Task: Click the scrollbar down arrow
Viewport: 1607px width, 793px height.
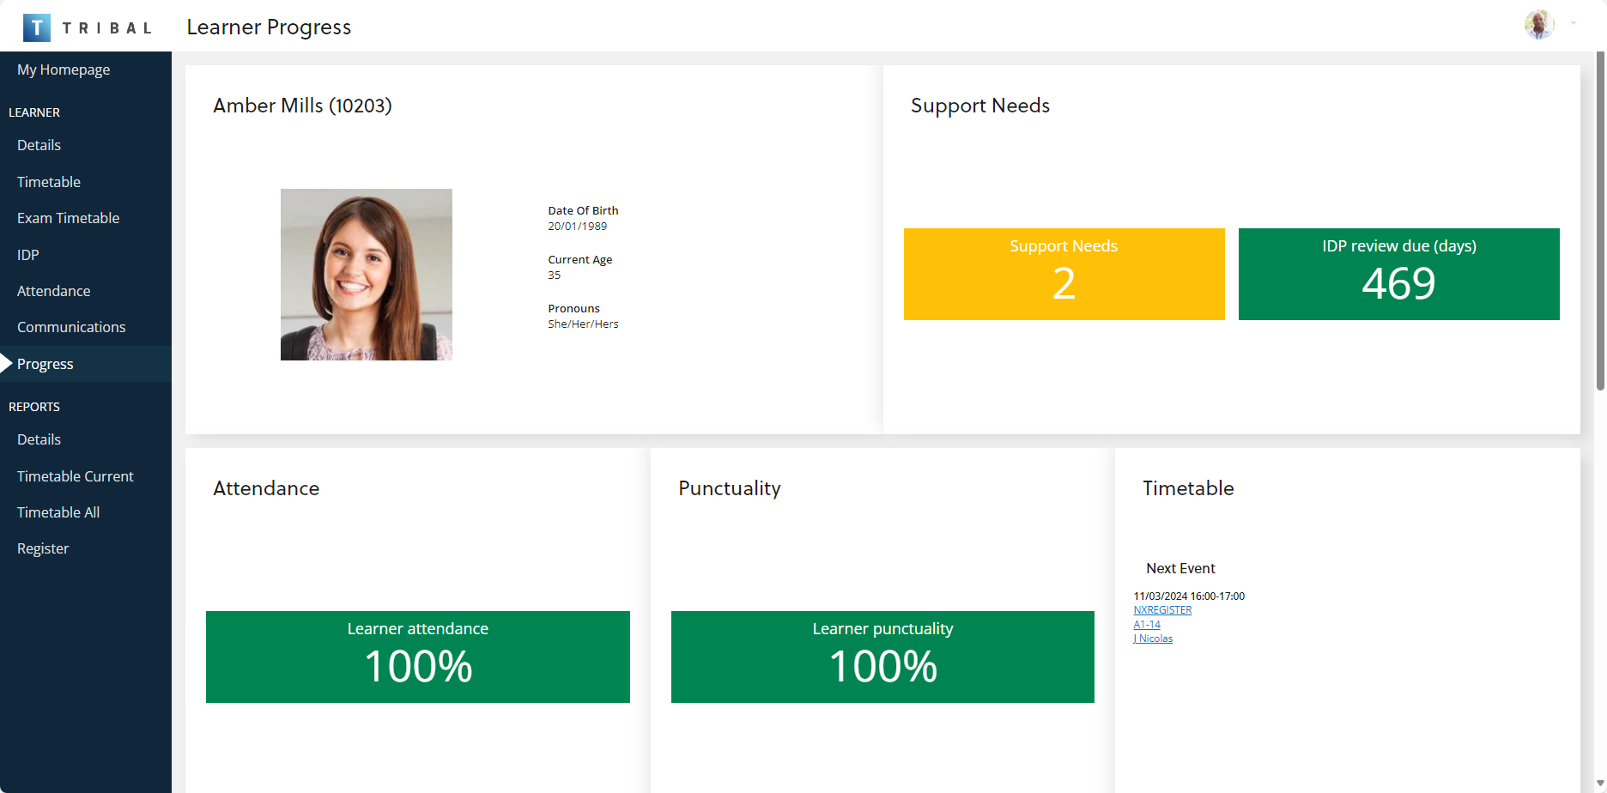Action: tap(1600, 784)
